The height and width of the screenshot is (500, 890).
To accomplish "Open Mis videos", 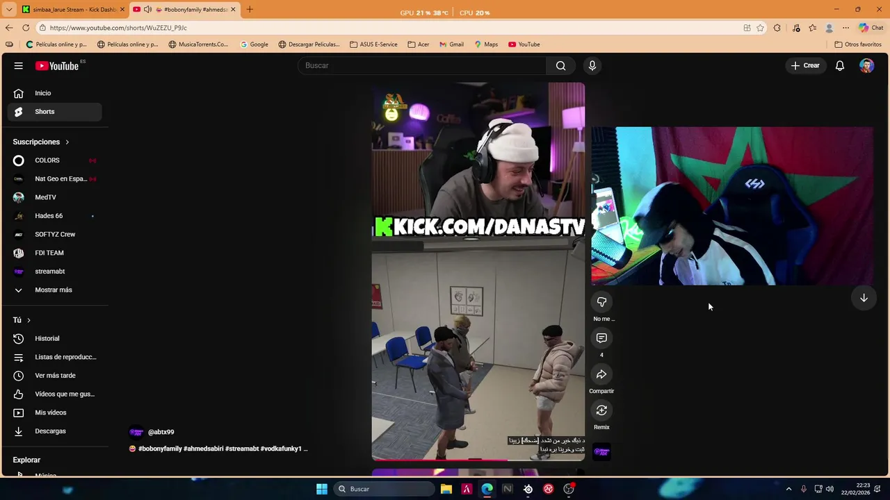I will pos(54,412).
